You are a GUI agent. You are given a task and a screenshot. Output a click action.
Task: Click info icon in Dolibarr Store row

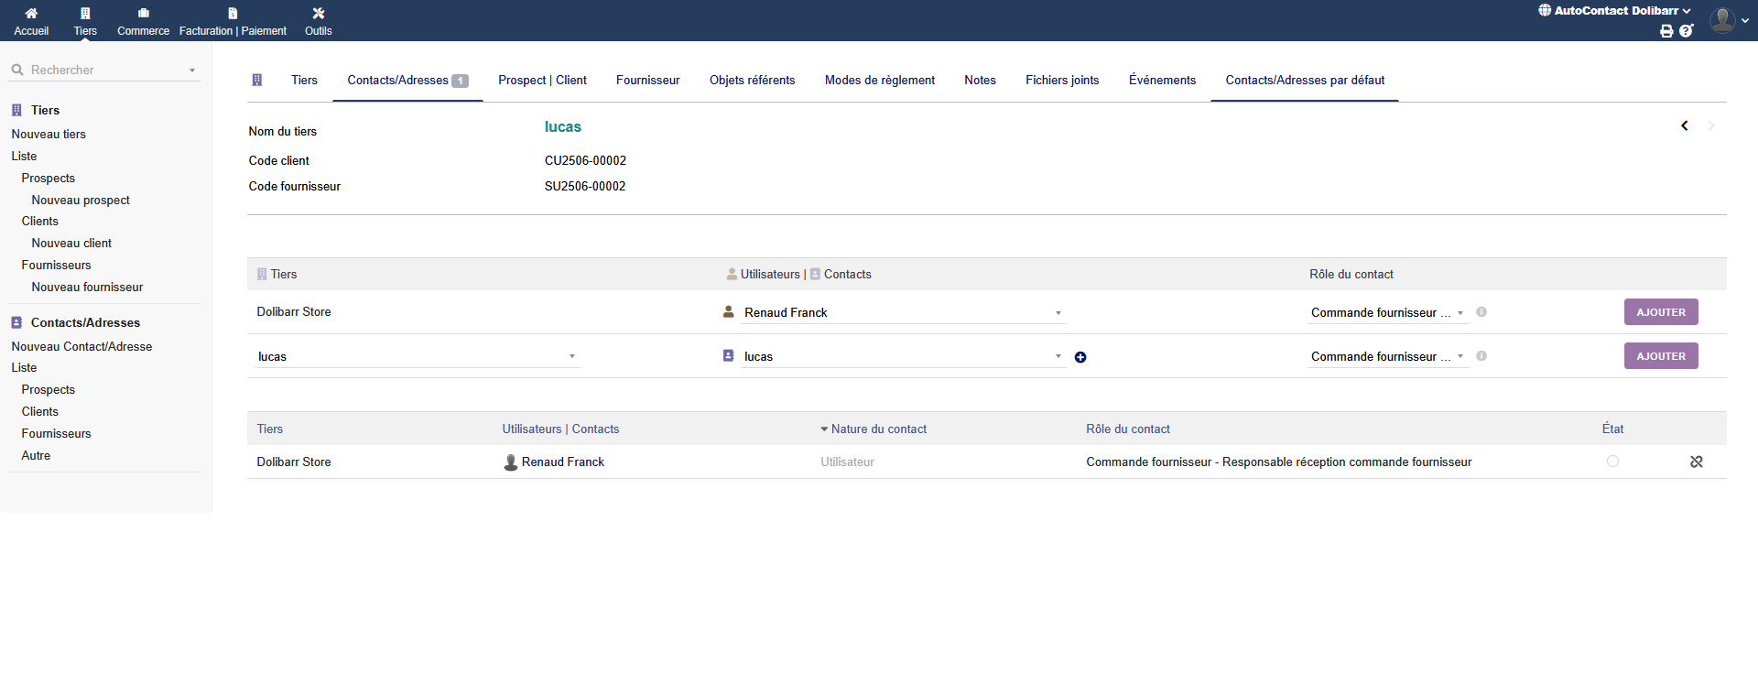click(x=1481, y=312)
